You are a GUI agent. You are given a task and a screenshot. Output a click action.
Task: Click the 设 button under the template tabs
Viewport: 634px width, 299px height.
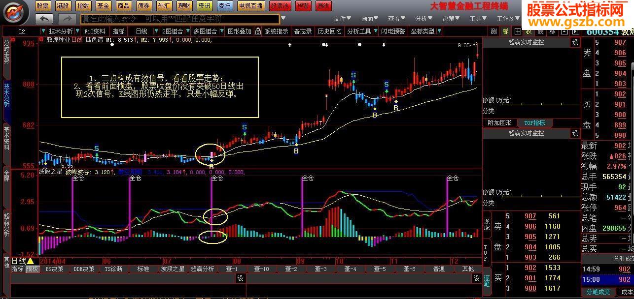[240, 278]
